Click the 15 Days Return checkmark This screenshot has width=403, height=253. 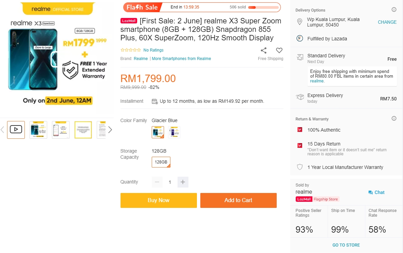point(300,145)
